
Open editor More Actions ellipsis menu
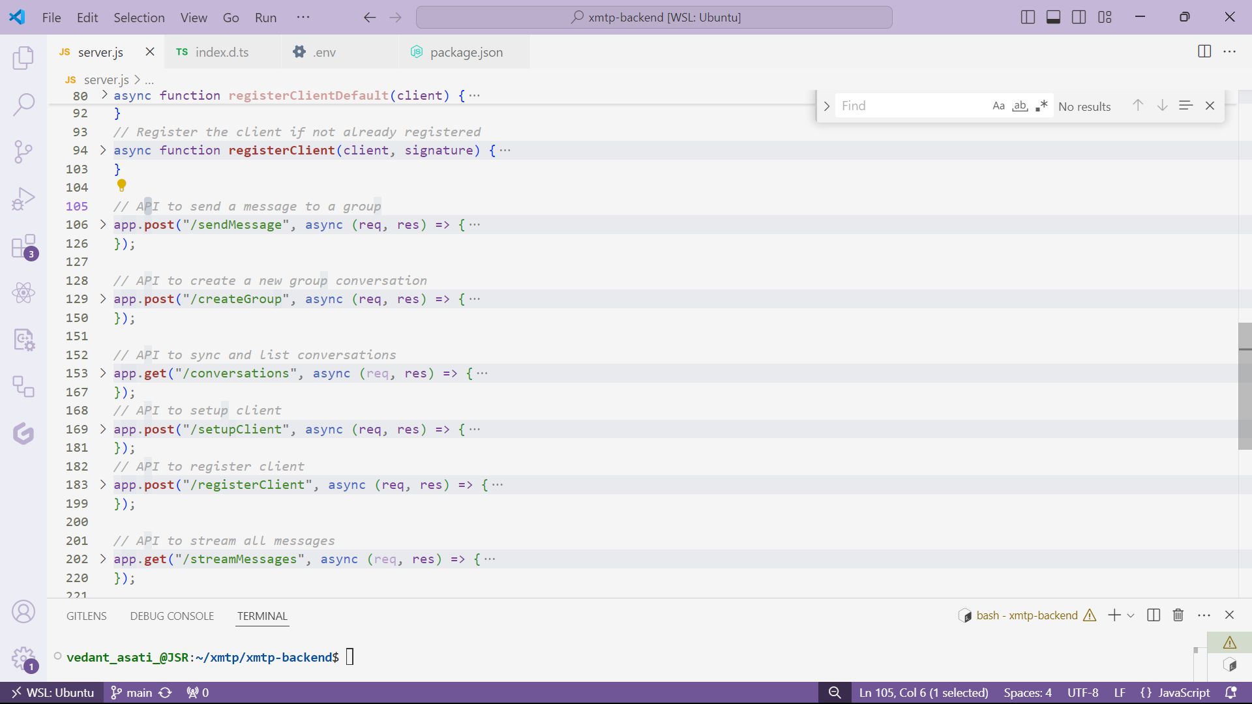pos(1229,51)
